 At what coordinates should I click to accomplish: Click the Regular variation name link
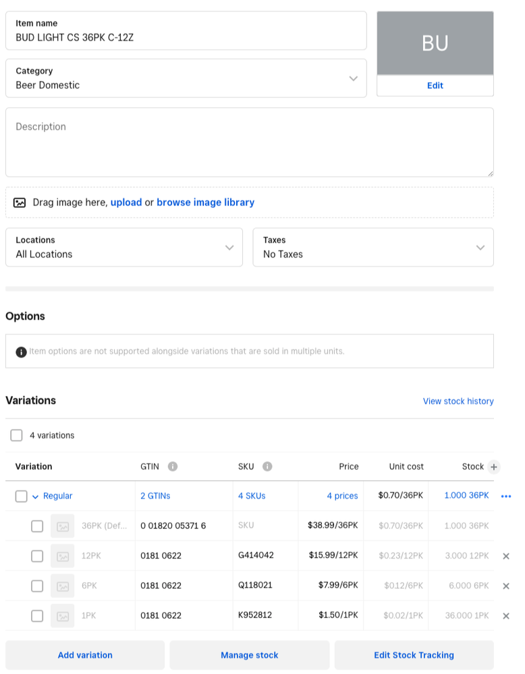(57, 496)
